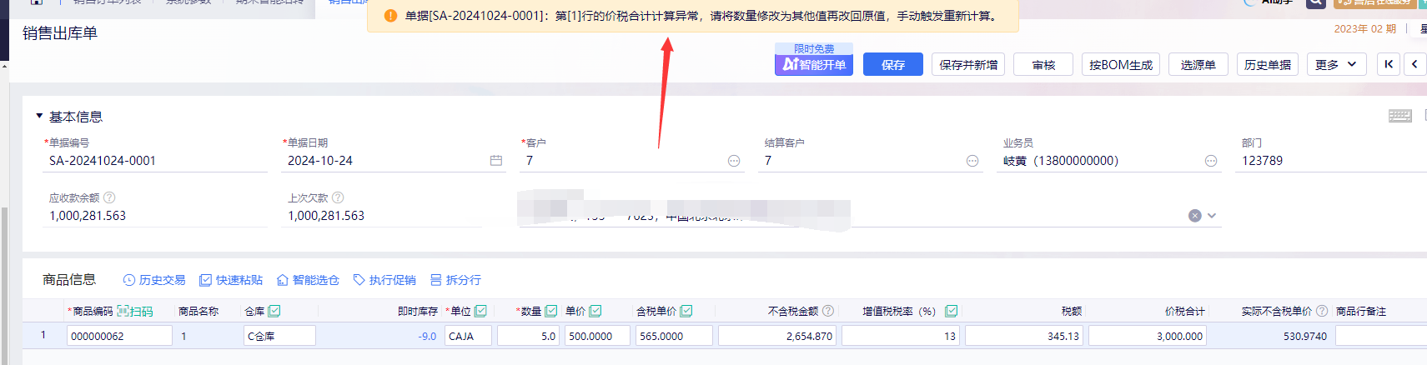Click warehouse cell C仓库
Viewport: 1427px width, 365px height.
tap(279, 336)
